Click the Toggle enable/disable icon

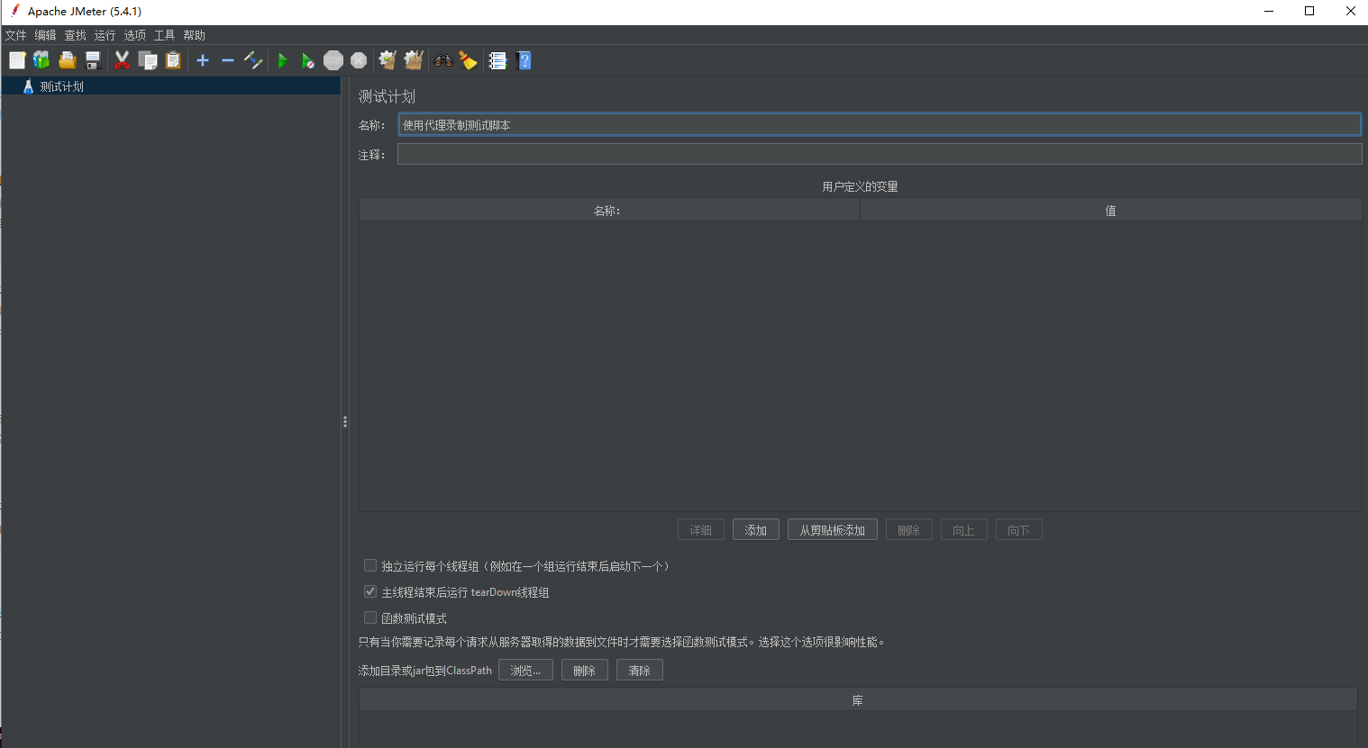[253, 60]
